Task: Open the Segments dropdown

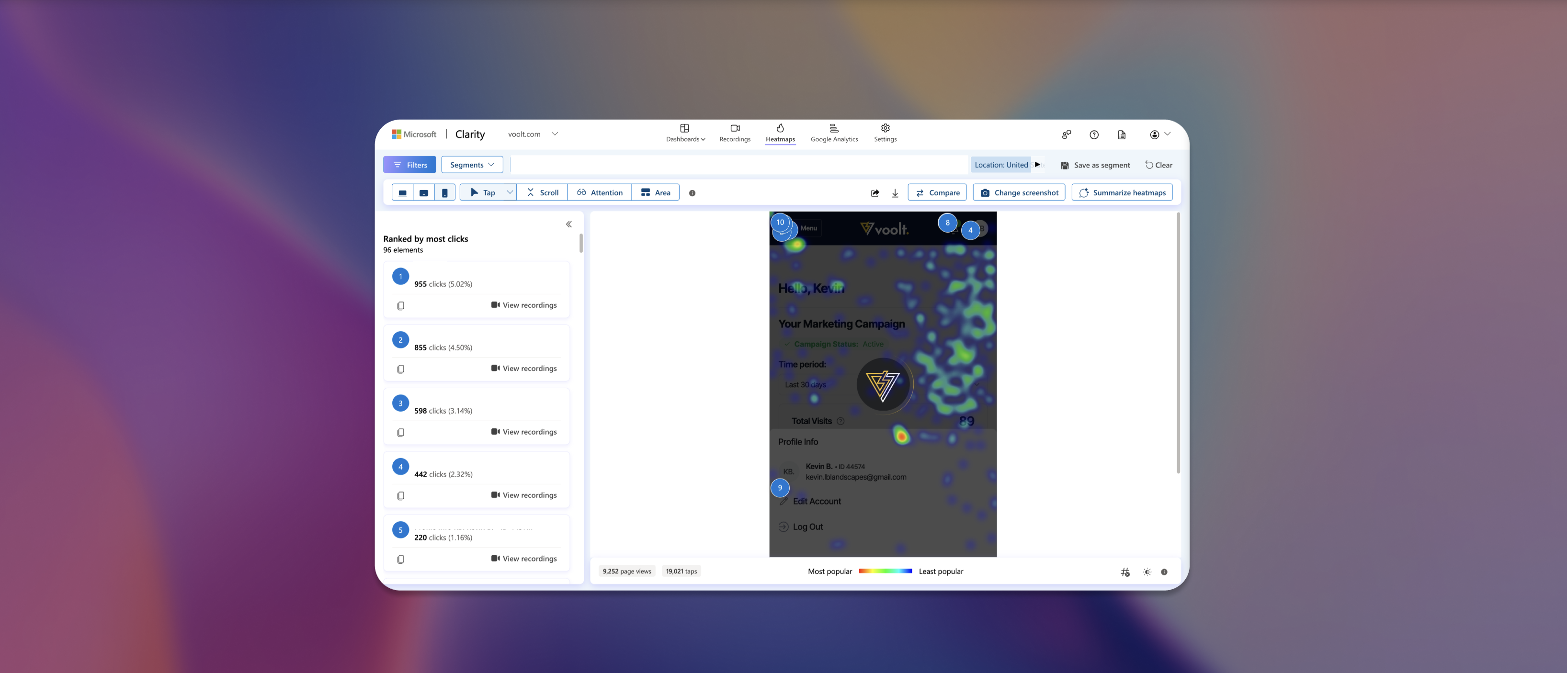Action: [x=472, y=165]
